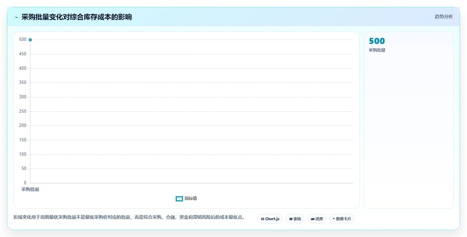
Task: Click the 数据卡片 chip star icon
Action: (x=334, y=219)
